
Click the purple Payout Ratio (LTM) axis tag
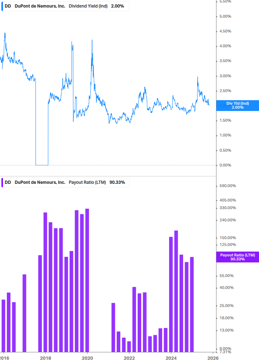pyautogui.click(x=238, y=257)
